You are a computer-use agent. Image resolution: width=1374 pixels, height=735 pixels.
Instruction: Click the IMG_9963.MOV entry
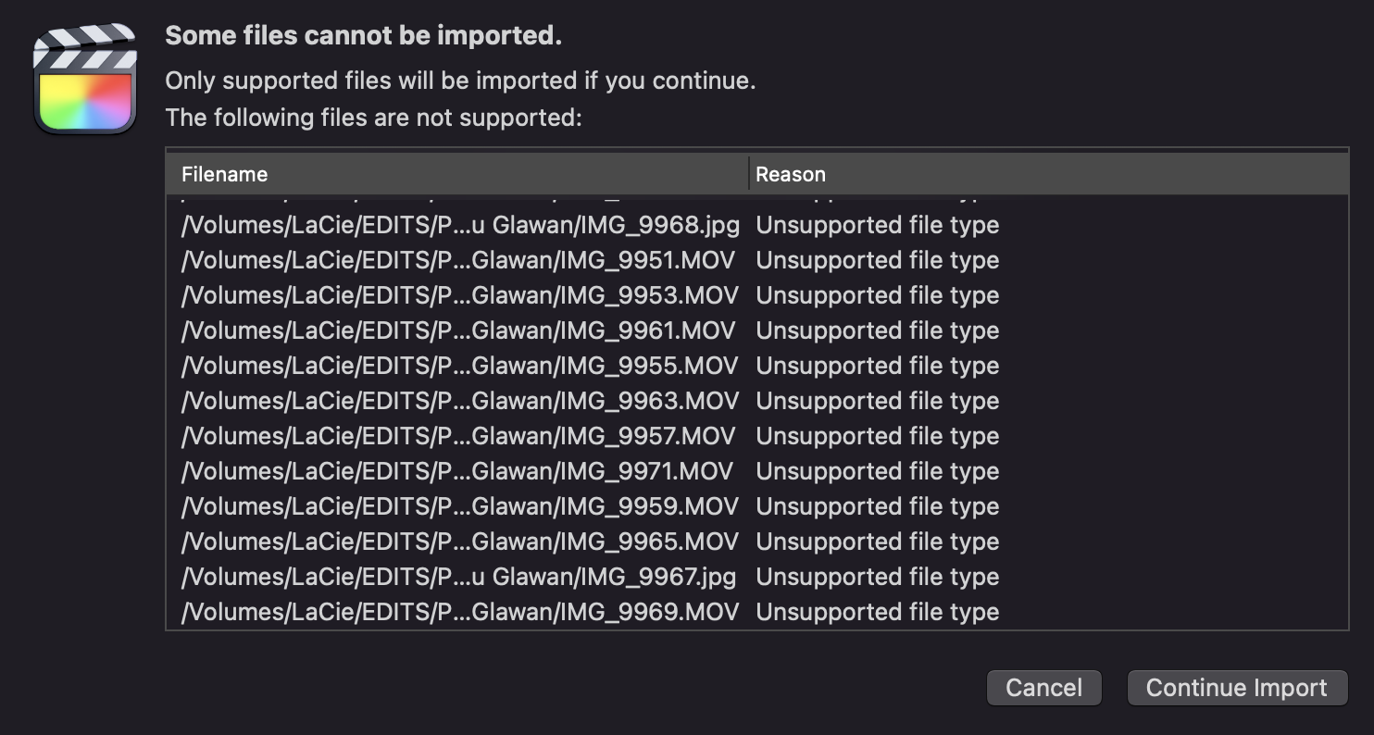pyautogui.click(x=459, y=401)
